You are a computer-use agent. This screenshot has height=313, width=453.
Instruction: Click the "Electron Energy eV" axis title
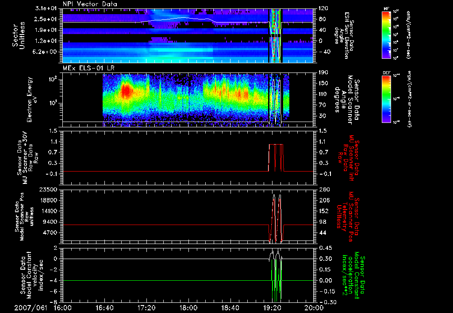click(32, 99)
